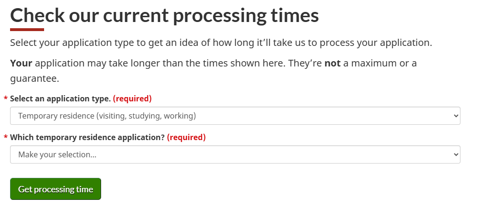Click the Get processing time button

click(56, 189)
